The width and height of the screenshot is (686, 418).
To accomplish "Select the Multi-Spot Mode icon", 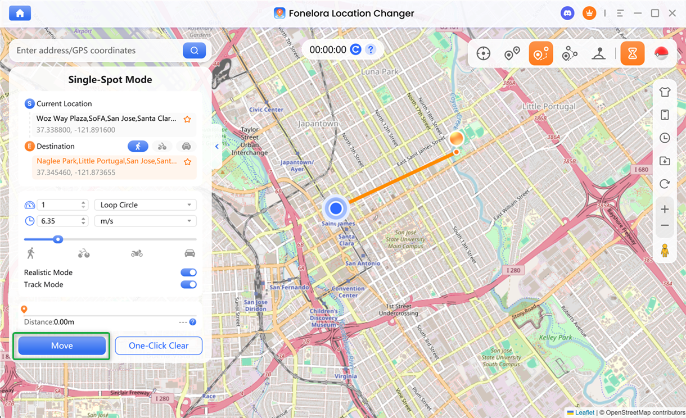I will click(570, 54).
